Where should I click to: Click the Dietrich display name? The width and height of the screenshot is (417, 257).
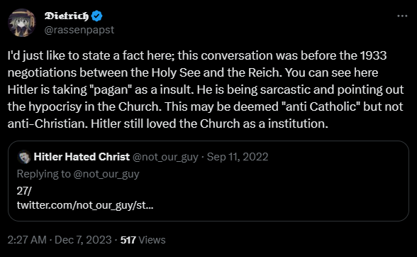point(67,16)
